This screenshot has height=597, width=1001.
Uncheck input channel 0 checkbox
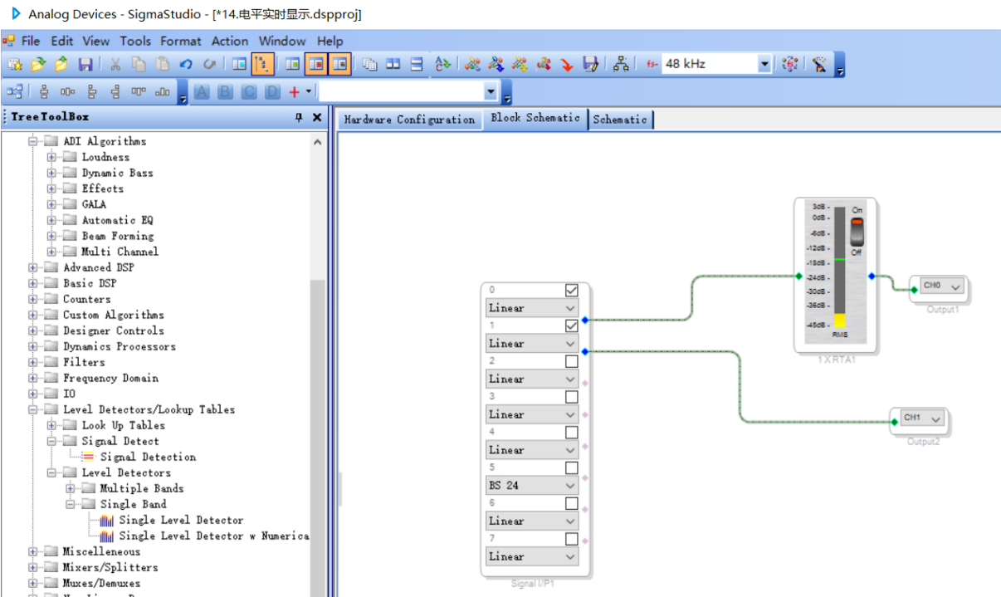tap(571, 290)
